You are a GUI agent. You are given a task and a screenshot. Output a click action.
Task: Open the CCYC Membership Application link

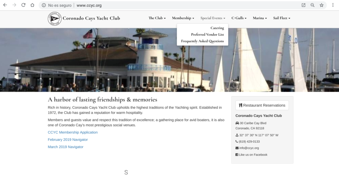click(73, 132)
